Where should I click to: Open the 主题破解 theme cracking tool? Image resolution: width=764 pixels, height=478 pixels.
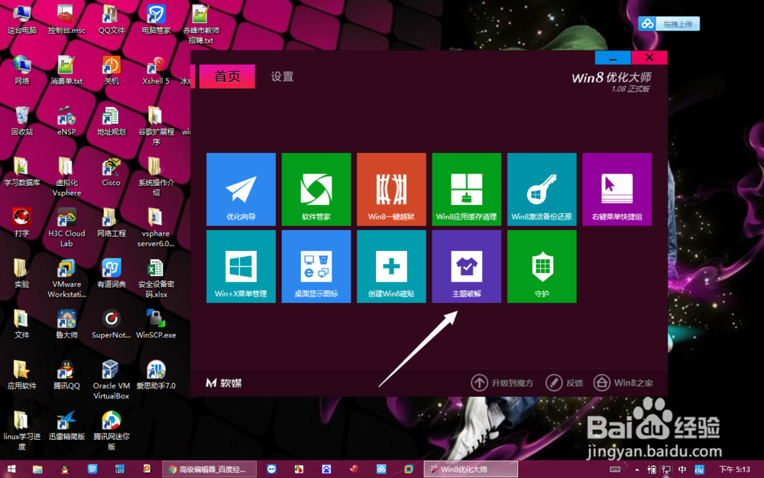pos(467,265)
